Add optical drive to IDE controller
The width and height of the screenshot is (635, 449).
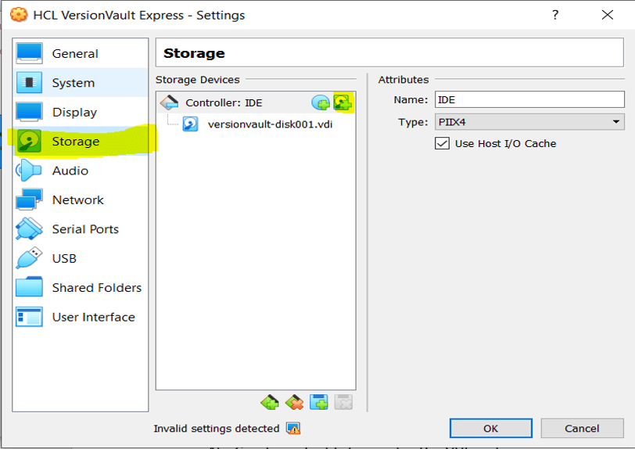click(x=321, y=102)
